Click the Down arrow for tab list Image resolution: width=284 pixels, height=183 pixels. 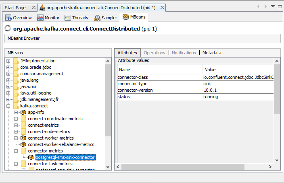pos(273,6)
